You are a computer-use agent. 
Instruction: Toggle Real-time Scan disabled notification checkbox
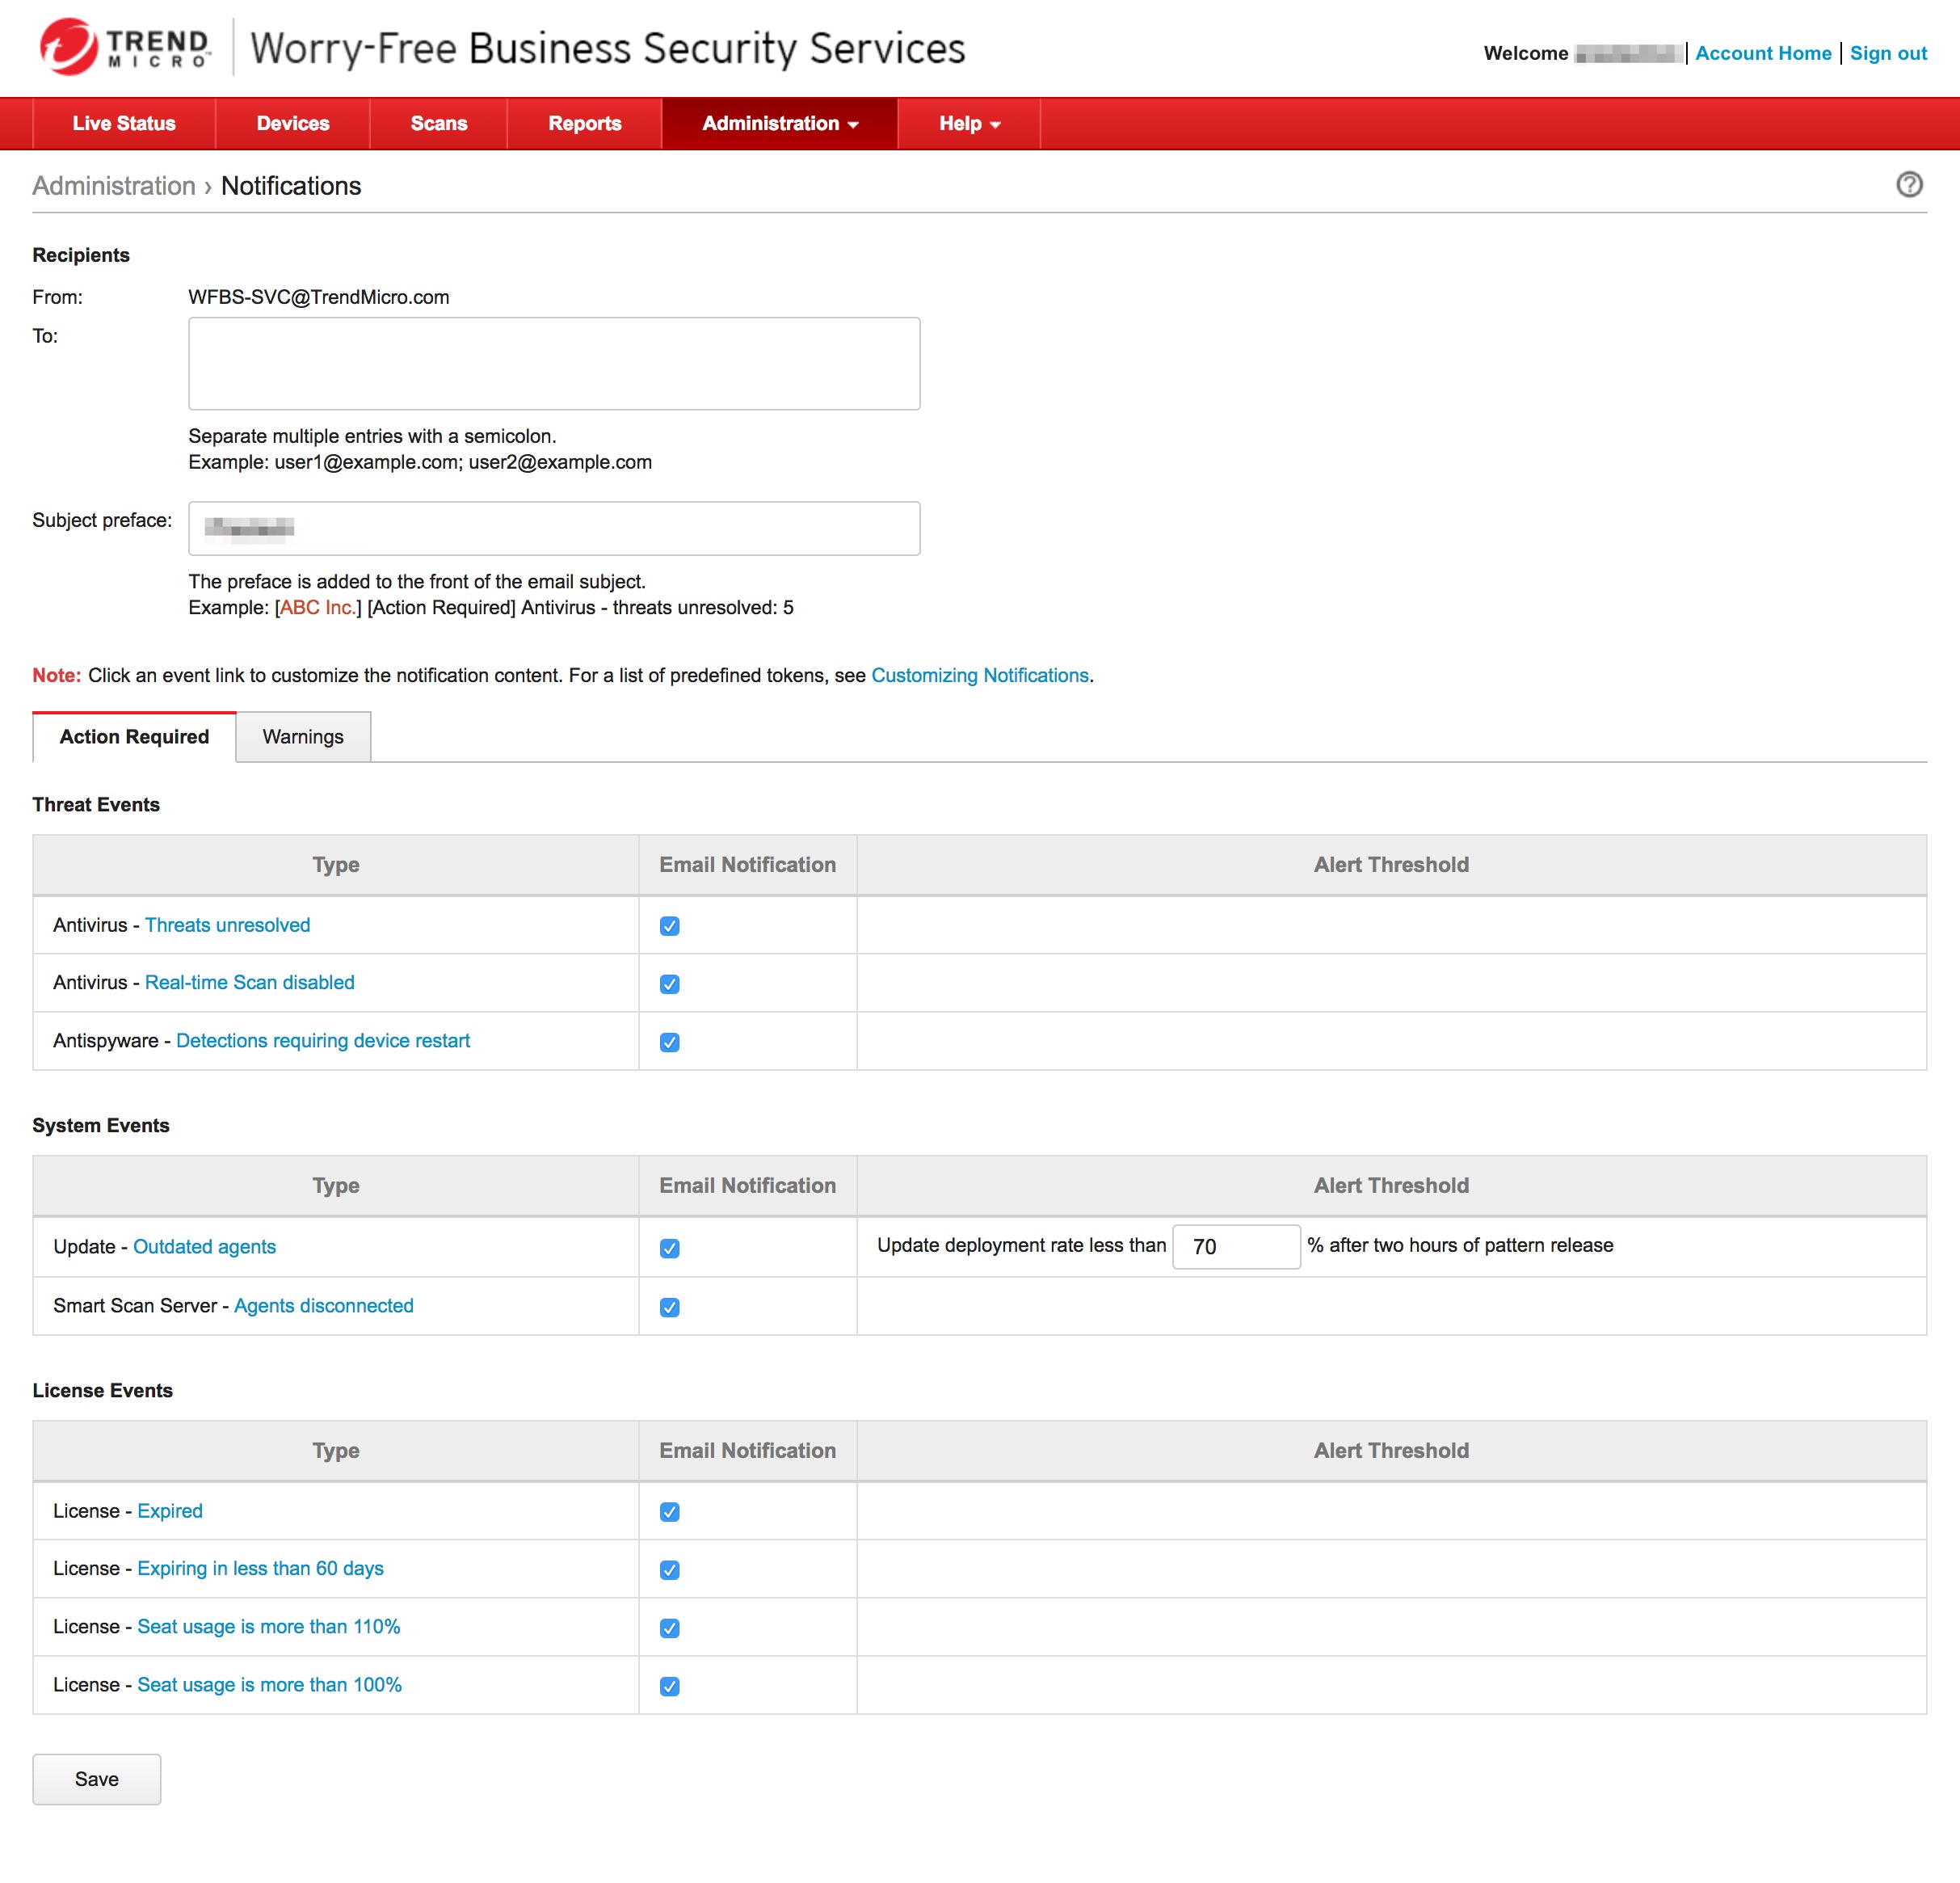click(x=669, y=984)
